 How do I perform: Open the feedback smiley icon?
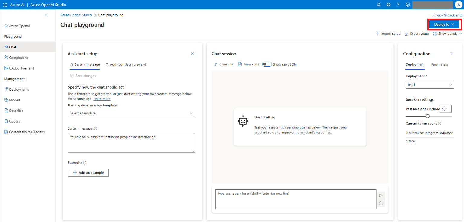(408, 5)
